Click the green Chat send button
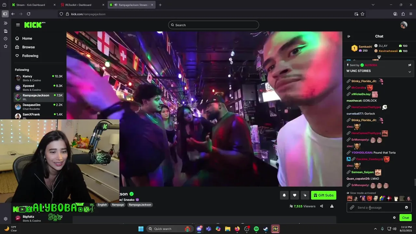Screen dimensions: 416x234 (406, 218)
